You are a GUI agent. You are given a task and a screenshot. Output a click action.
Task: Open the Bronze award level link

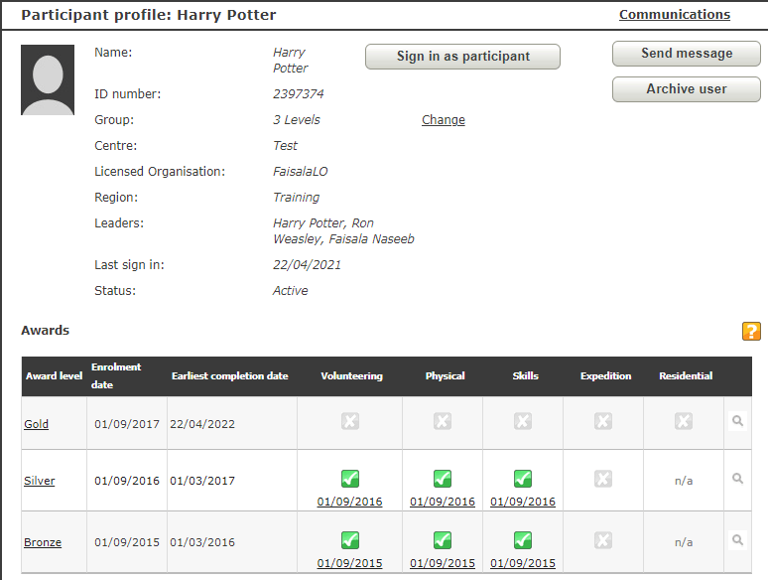click(x=43, y=542)
